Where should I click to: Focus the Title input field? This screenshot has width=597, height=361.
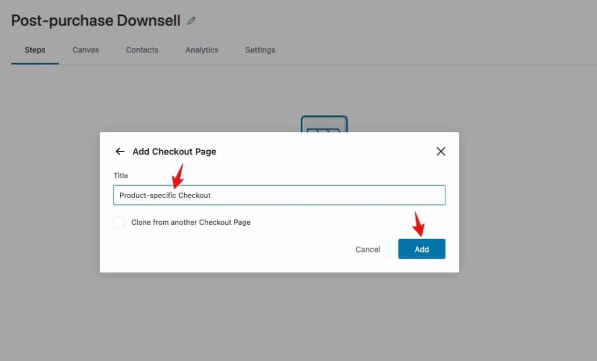point(279,195)
